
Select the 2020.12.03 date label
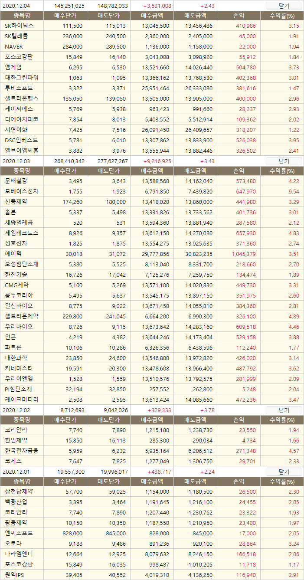(x=16, y=161)
